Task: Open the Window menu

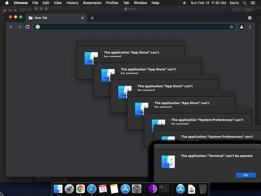Action: point(140,3)
